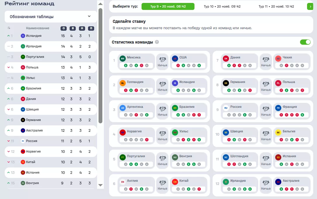Select the Исландия row in the ranking
The width and height of the screenshot is (317, 199).
(51, 36)
